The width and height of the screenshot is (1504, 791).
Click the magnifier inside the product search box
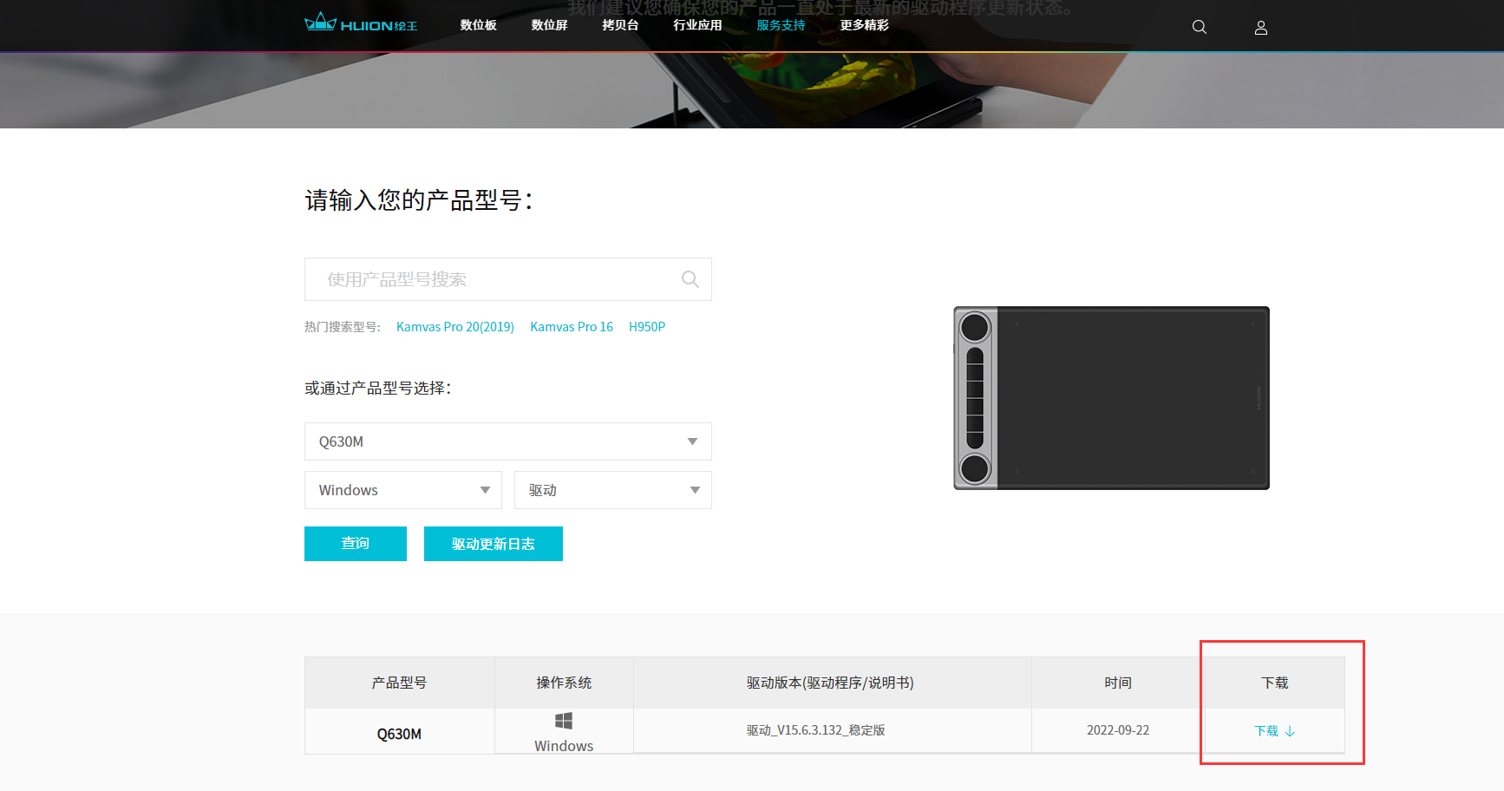pos(690,279)
